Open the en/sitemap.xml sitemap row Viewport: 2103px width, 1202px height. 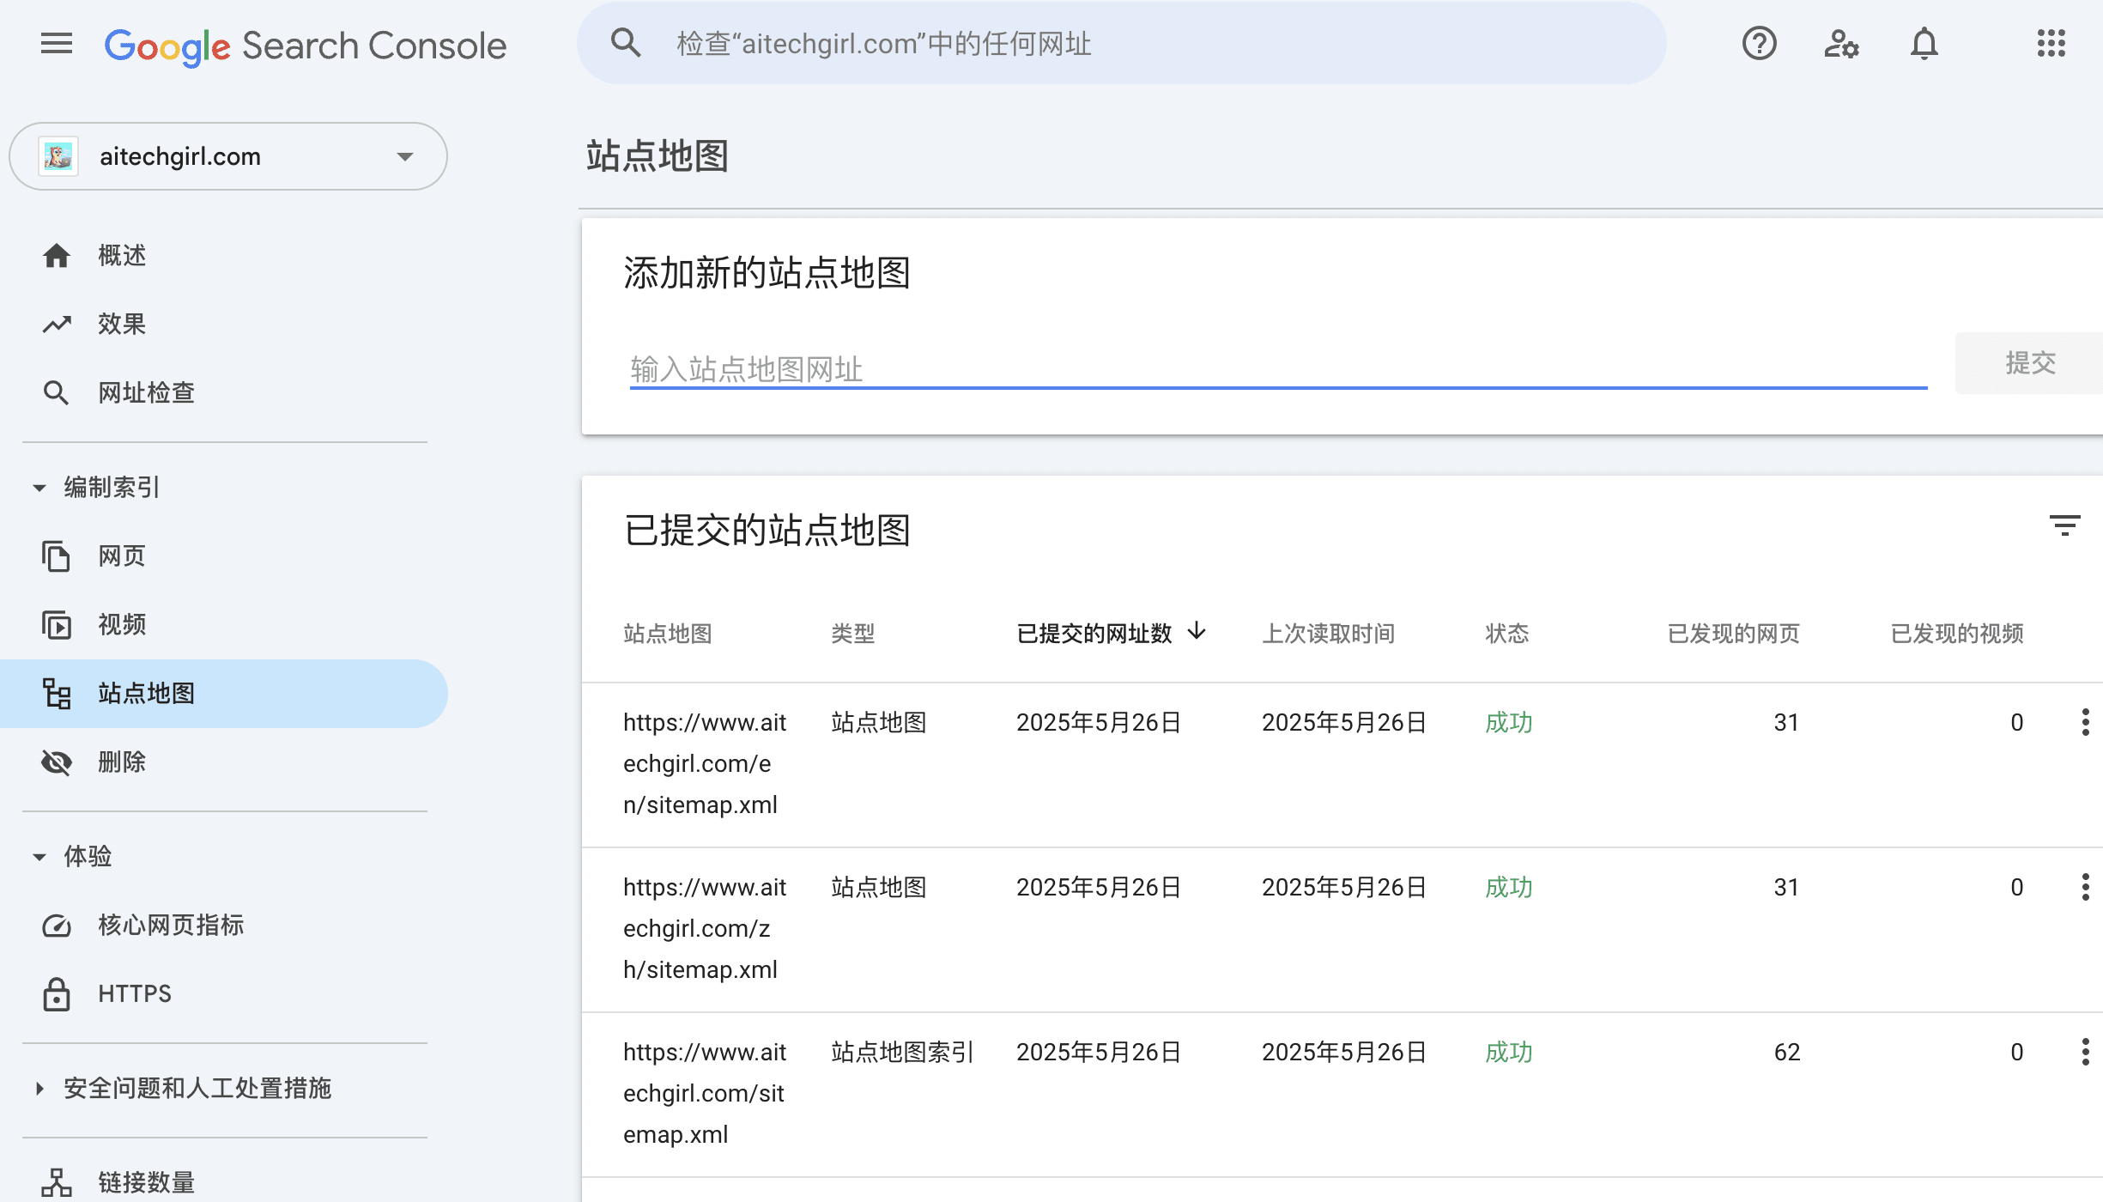click(x=1342, y=765)
